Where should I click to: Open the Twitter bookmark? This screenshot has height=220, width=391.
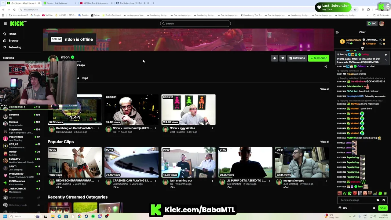(95, 15)
